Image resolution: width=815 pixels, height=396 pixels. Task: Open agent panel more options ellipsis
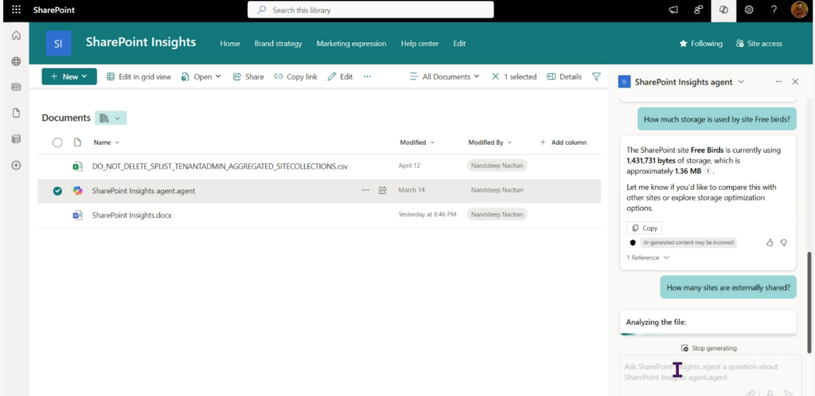pyautogui.click(x=778, y=81)
